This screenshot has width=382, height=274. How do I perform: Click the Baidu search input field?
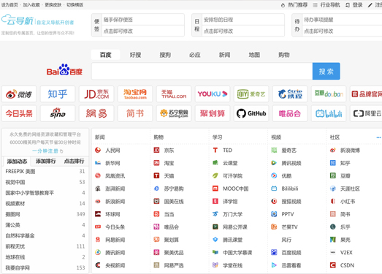point(202,72)
